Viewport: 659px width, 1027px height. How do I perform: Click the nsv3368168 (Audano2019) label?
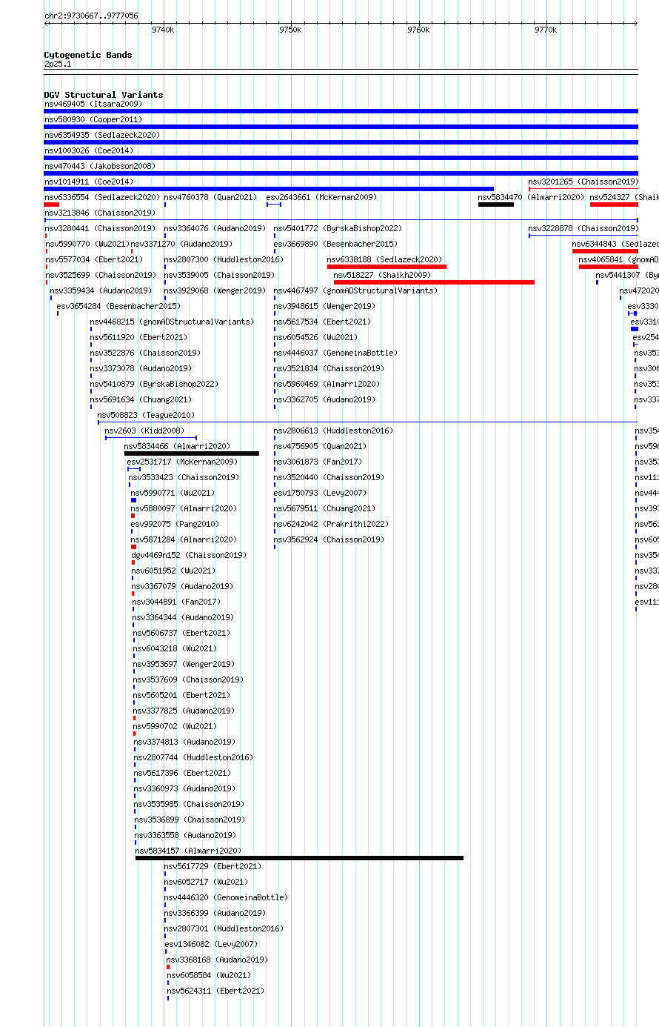pyautogui.click(x=218, y=960)
